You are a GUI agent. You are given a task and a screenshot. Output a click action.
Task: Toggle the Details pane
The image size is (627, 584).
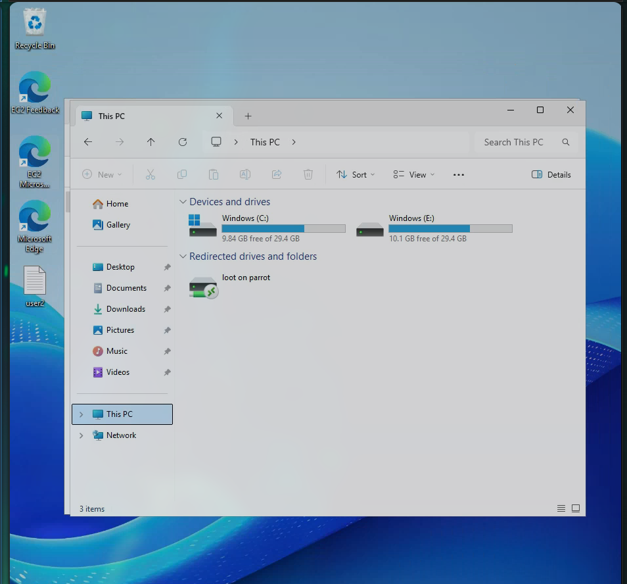551,175
